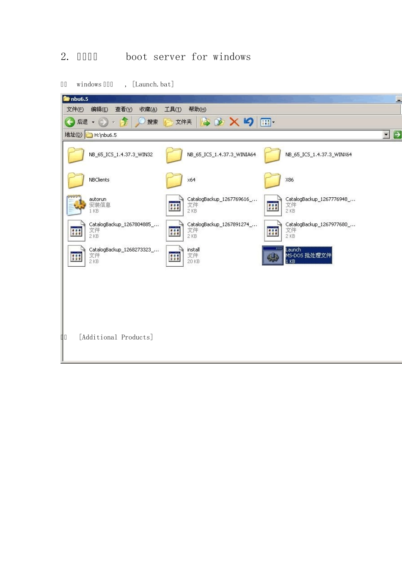The image size is (402, 569).
Task: Click the Move To folder icon
Action: [x=205, y=122]
